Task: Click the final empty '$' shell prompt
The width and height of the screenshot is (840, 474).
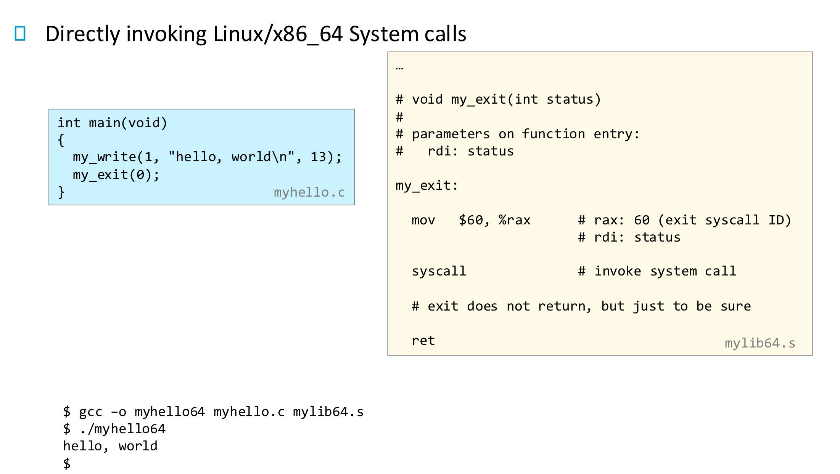Action: 67,464
